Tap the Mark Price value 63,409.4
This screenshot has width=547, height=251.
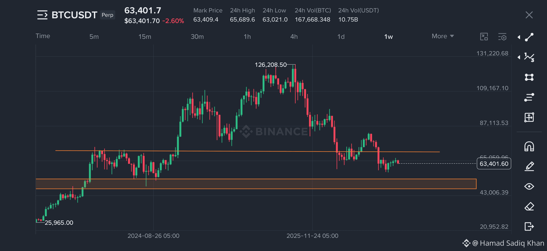[206, 19]
